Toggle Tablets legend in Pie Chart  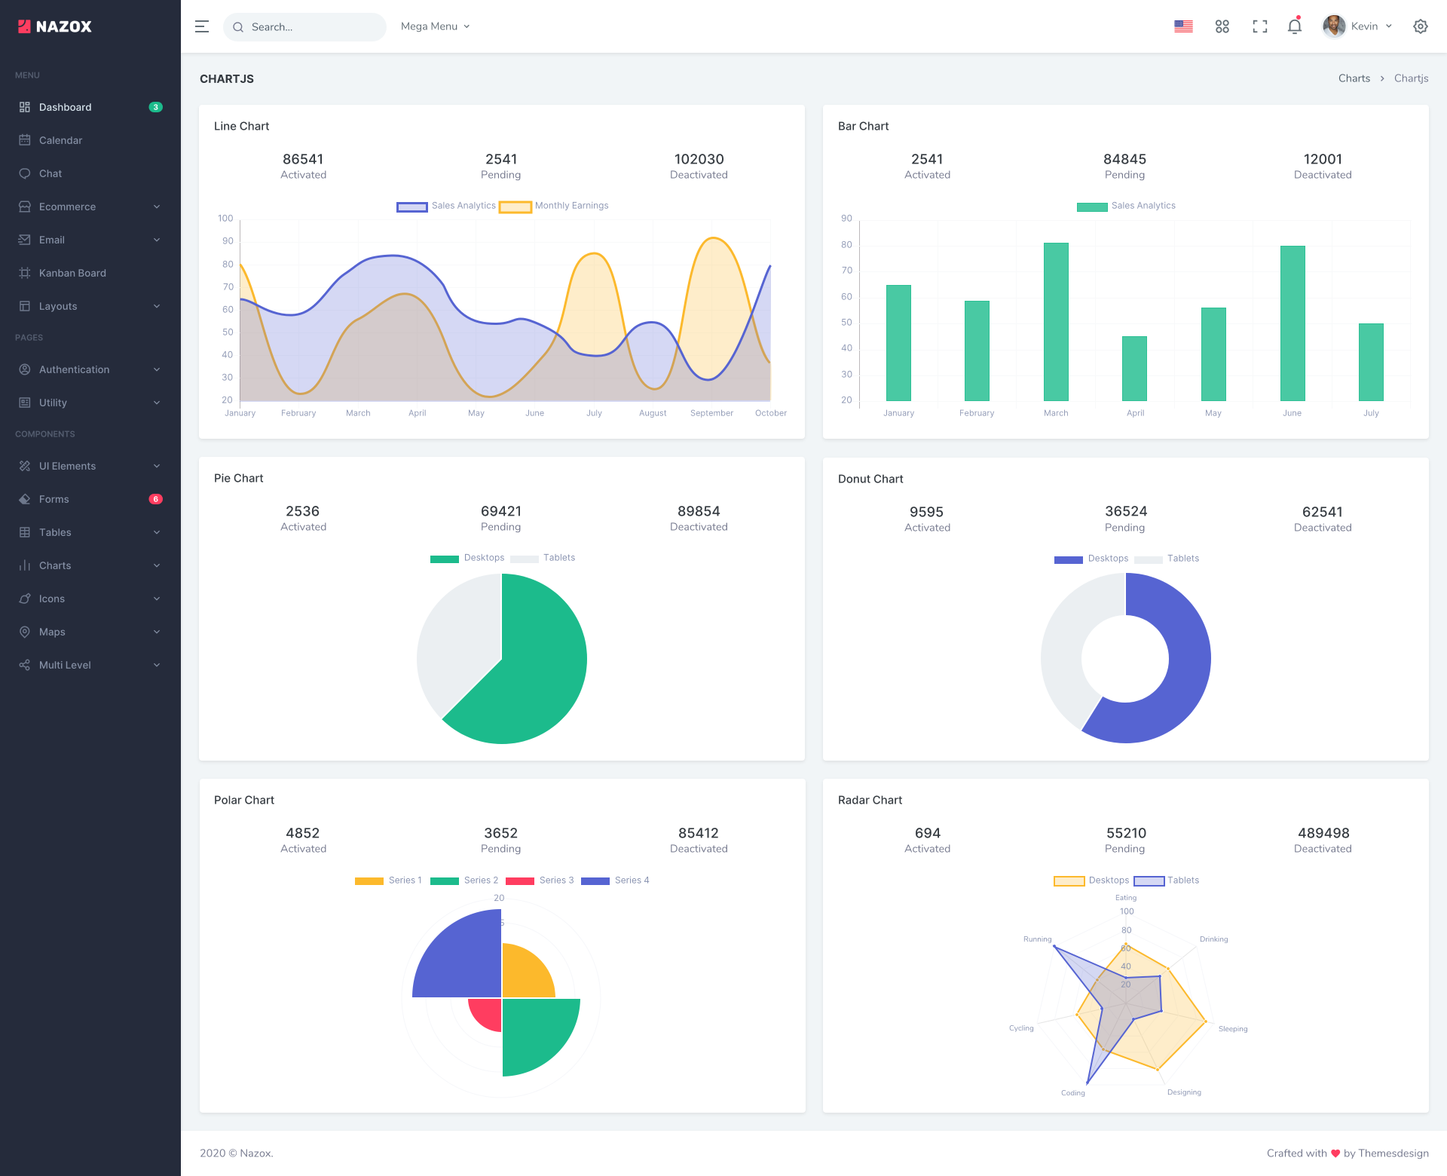pyautogui.click(x=543, y=558)
